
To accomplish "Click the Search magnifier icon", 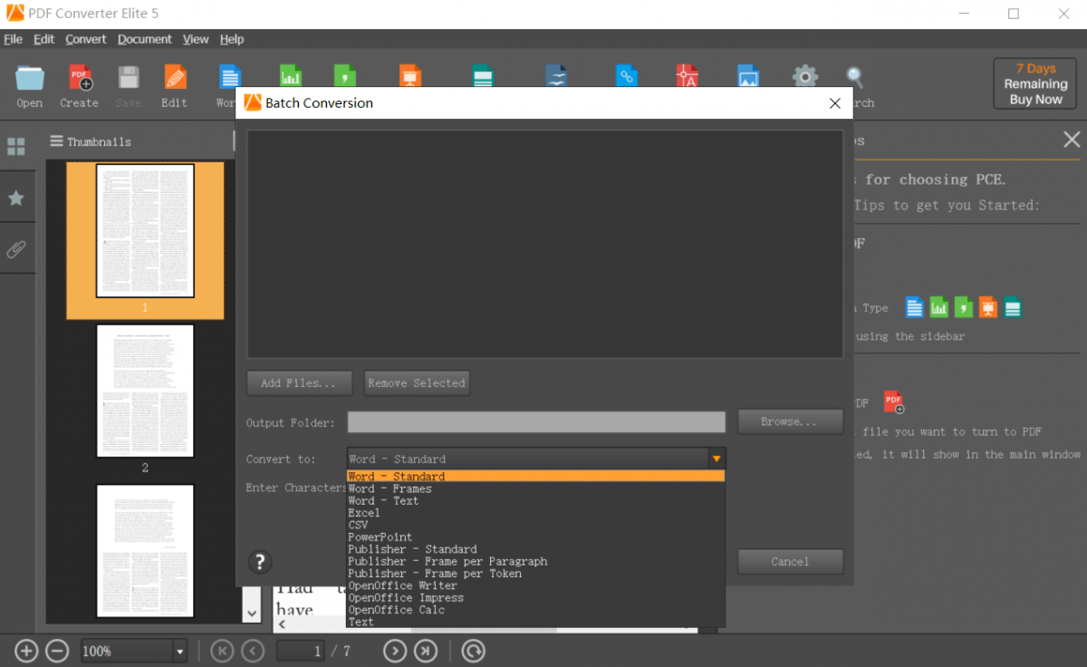I will (854, 76).
